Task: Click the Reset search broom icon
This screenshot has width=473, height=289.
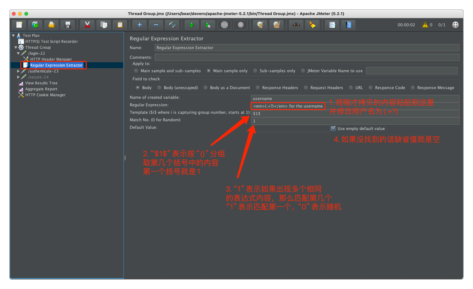Action: (x=312, y=25)
